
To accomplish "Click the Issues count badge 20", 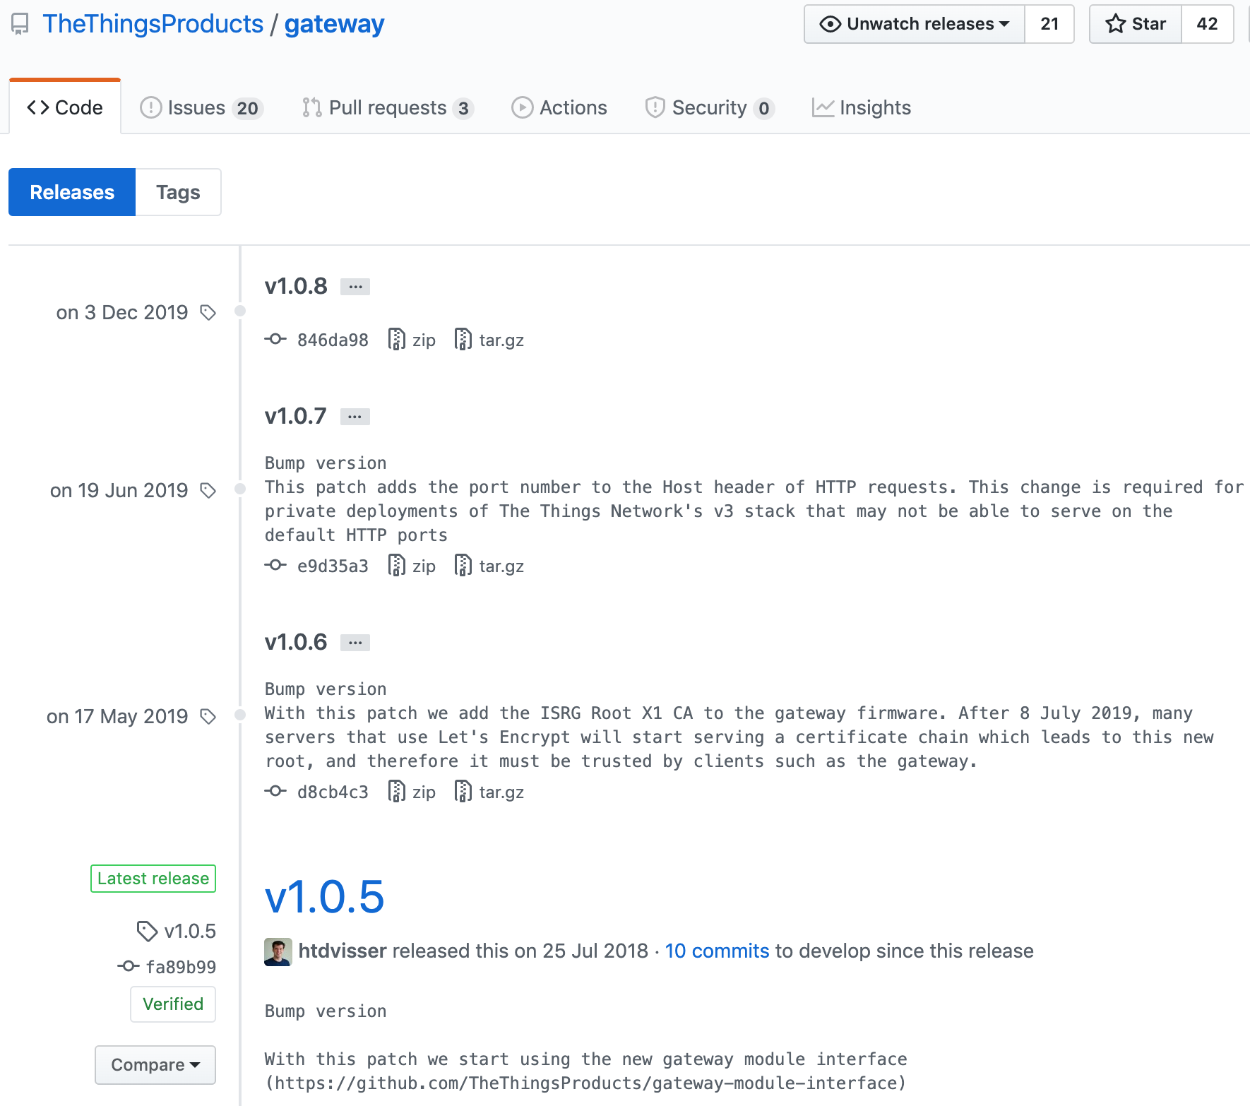I will pos(247,108).
